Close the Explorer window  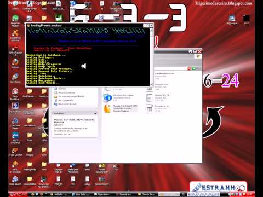click(x=199, y=51)
